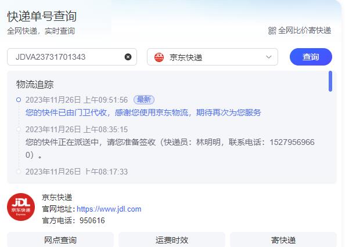The width and height of the screenshot is (349, 247).
Task: Click the 您的快件正在派送中 delivery message
Action: click(x=170, y=148)
